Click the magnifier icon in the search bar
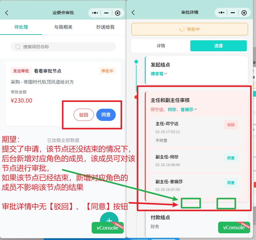256x240 pixels. [x=18, y=47]
